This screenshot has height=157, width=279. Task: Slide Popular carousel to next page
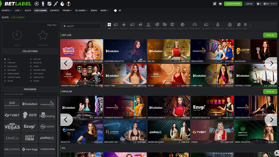tap(271, 120)
